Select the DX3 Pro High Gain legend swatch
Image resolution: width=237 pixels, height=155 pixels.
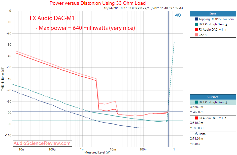click(x=196, y=24)
